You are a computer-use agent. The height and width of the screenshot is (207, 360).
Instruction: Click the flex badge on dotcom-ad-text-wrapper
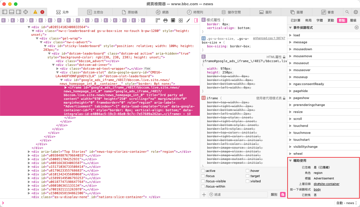[x=147, y=69]
